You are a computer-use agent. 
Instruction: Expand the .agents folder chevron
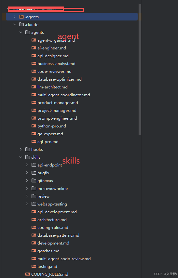(15, 17)
